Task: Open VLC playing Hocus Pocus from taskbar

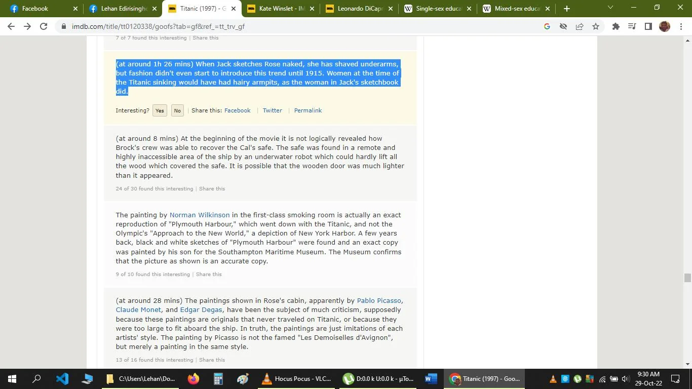Action: (x=296, y=379)
